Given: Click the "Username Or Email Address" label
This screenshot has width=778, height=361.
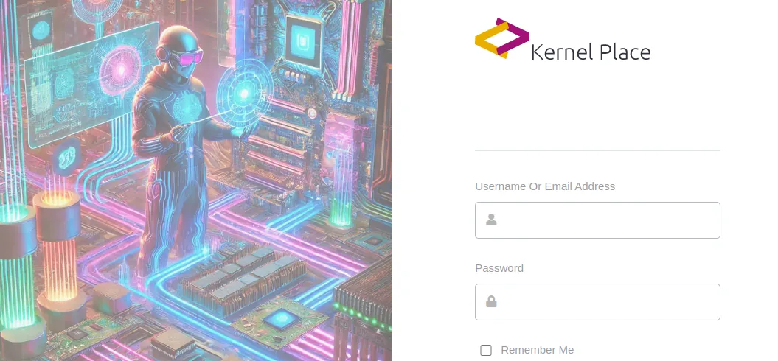Looking at the screenshot, I should pos(545,186).
